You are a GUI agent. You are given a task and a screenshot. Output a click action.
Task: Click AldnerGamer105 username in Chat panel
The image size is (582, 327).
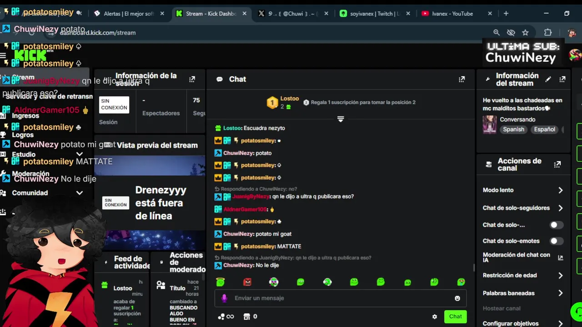(245, 209)
